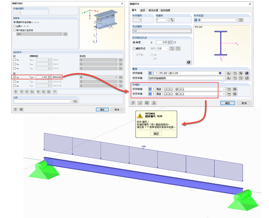Enable the φy hinge checkbox
This screenshot has height=218, width=269.
tap(15, 82)
